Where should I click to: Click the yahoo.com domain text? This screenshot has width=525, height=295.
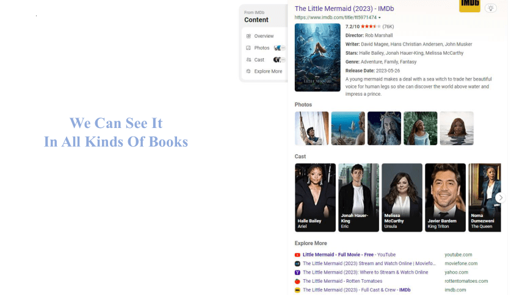456,272
